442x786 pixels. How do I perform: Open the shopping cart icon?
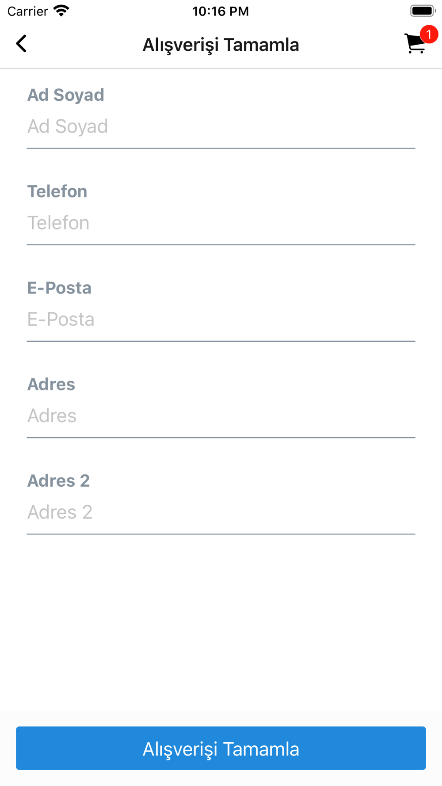415,45
